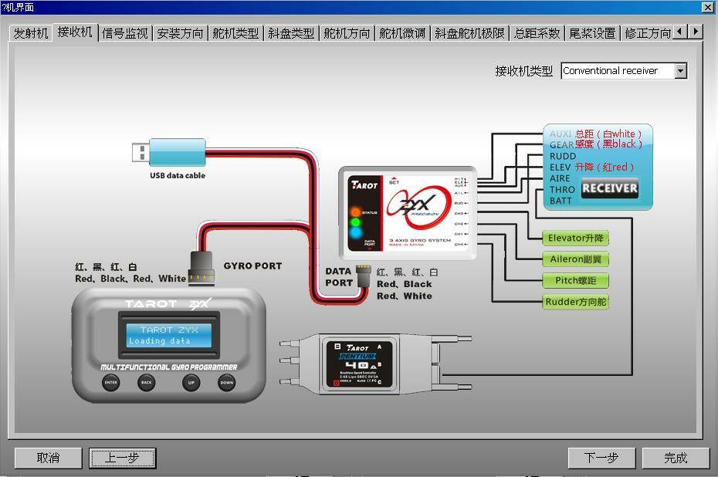The height and width of the screenshot is (477, 718).
Task: Open the 尾桨设置 tab
Action: click(x=592, y=33)
